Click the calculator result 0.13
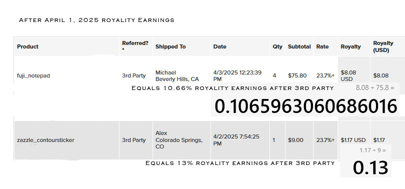This screenshot has width=405, height=189. (x=370, y=167)
